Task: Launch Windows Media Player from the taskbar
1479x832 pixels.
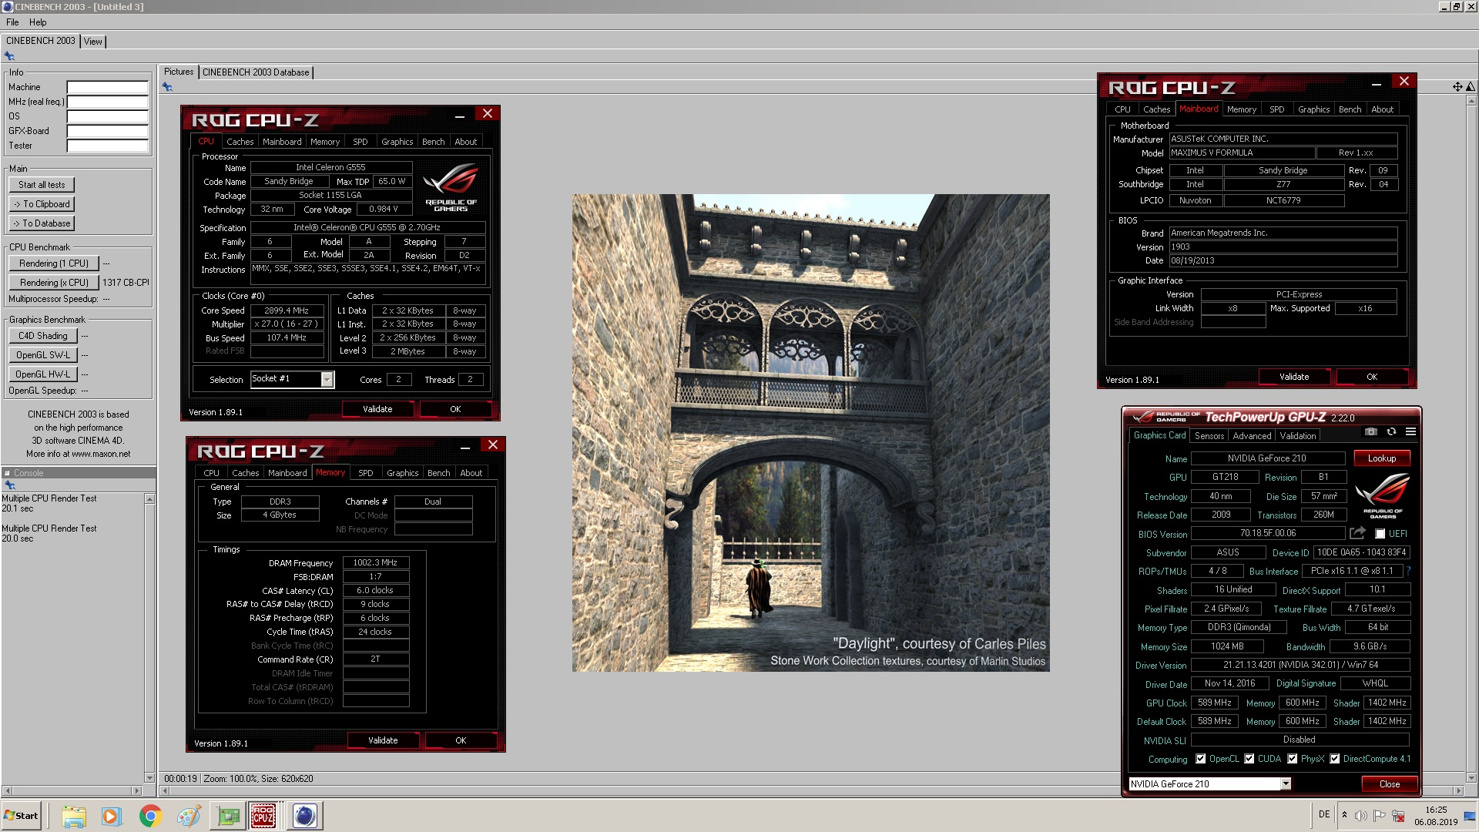Action: tap(112, 816)
